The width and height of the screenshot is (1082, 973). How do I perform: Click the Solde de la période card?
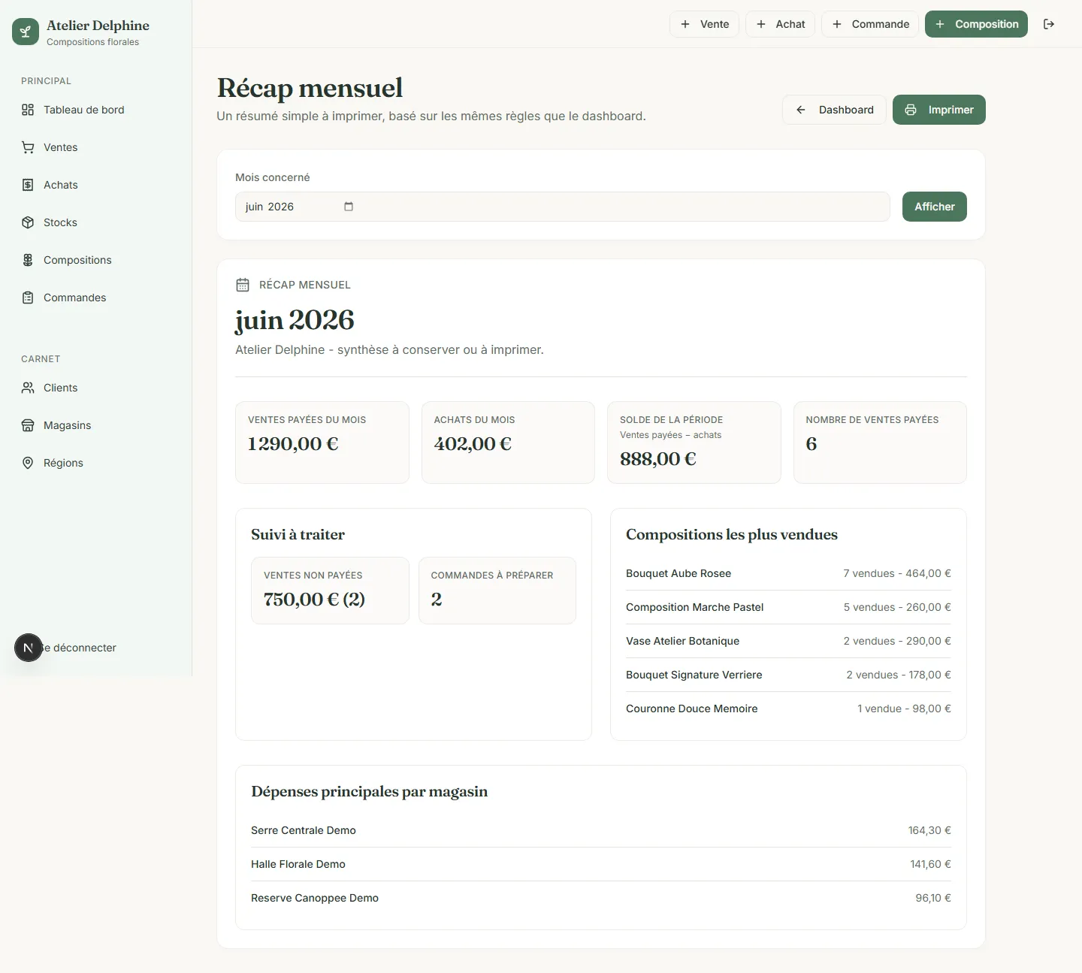point(694,443)
